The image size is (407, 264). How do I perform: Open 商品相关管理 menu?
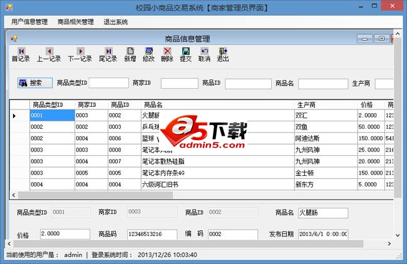point(76,22)
